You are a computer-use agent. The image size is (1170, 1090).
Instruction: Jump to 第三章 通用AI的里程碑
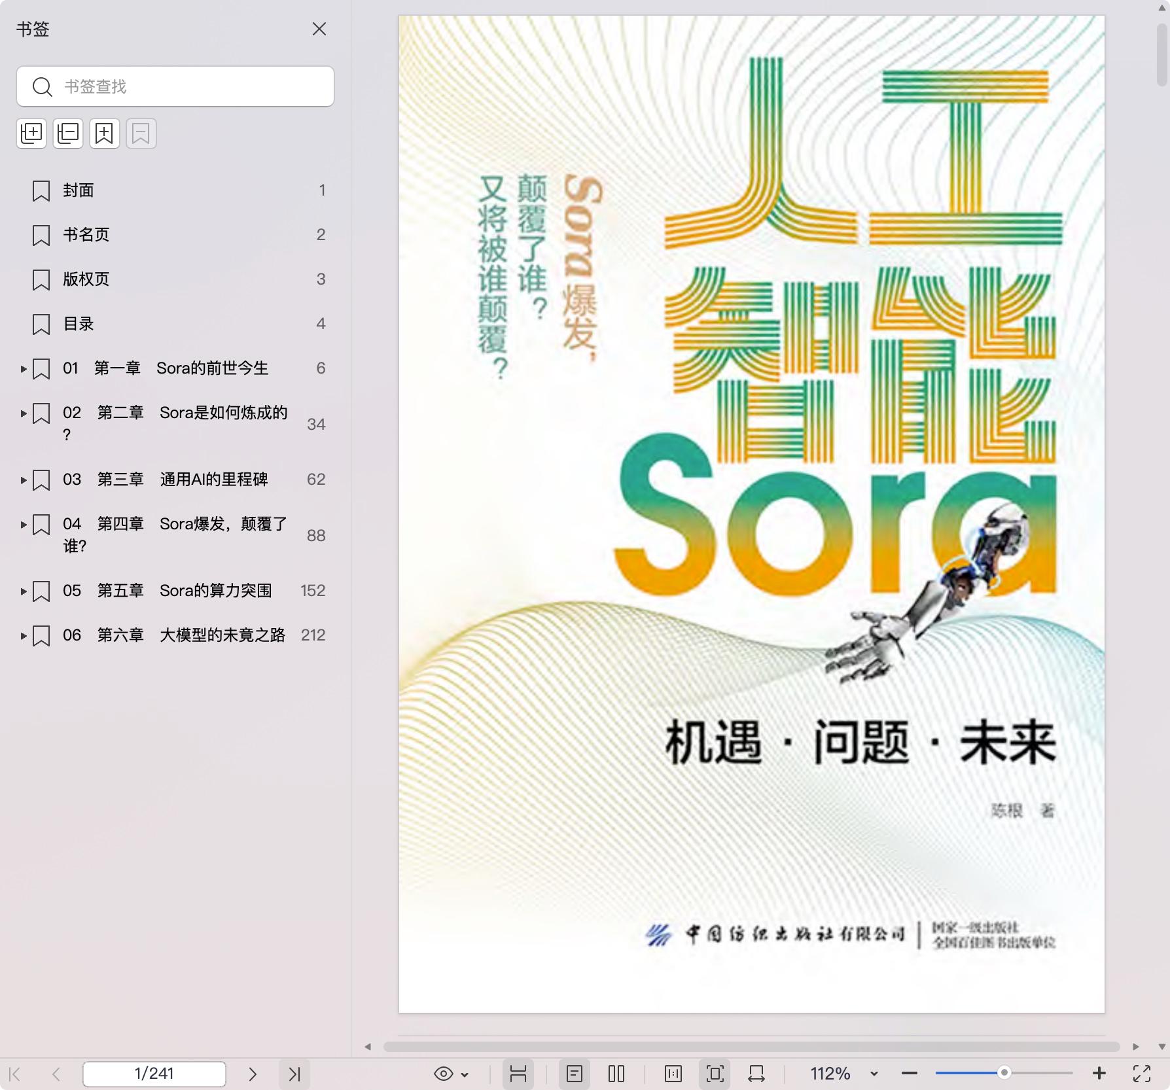tap(166, 480)
